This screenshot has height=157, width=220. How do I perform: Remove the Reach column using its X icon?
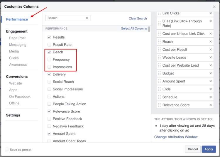coord(211,42)
